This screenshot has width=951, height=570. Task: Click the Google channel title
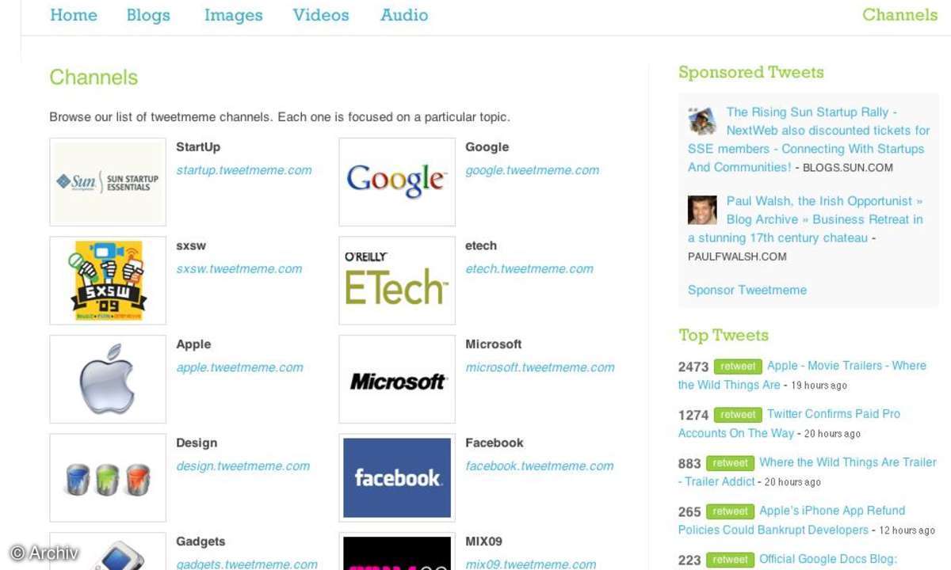click(487, 147)
